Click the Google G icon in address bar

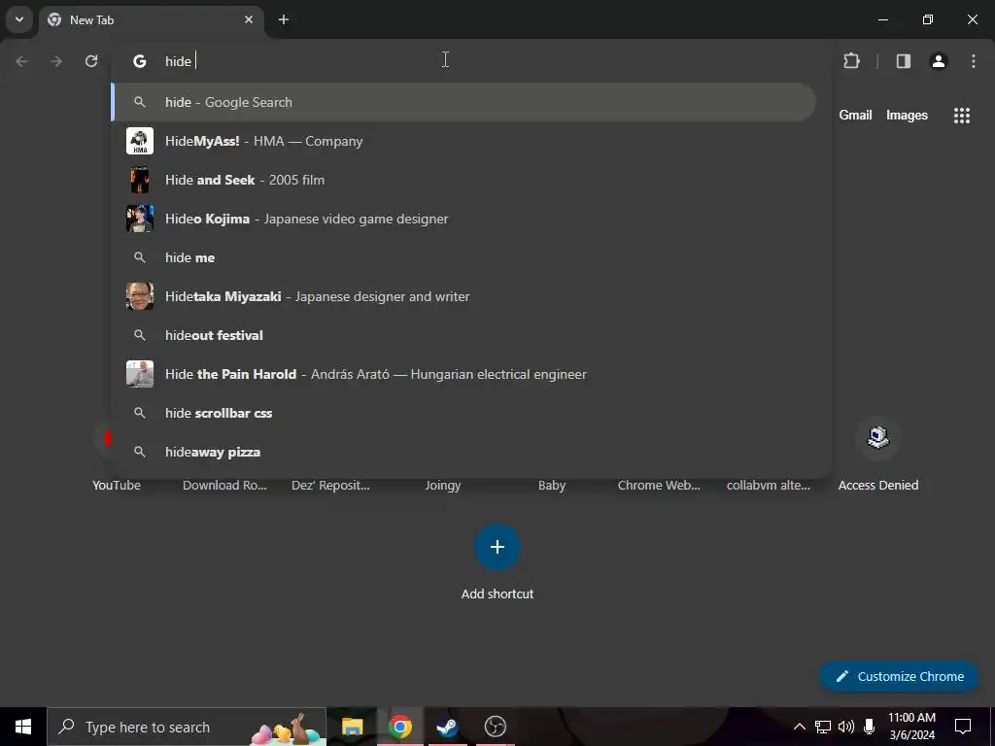pos(140,61)
